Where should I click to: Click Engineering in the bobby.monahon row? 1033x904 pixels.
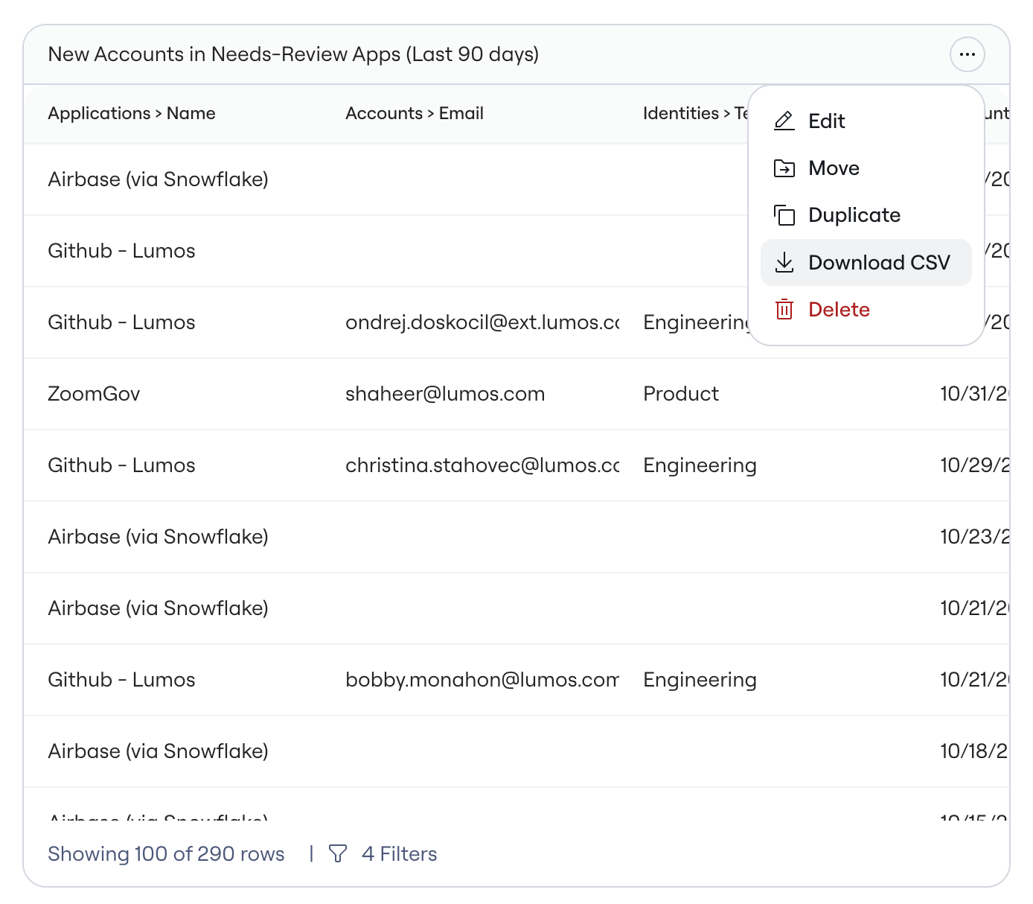[700, 680]
